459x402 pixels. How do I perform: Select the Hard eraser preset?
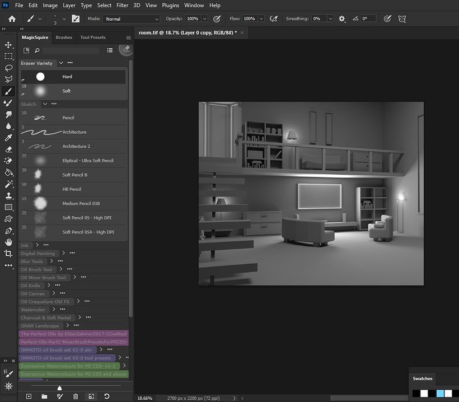[73, 77]
